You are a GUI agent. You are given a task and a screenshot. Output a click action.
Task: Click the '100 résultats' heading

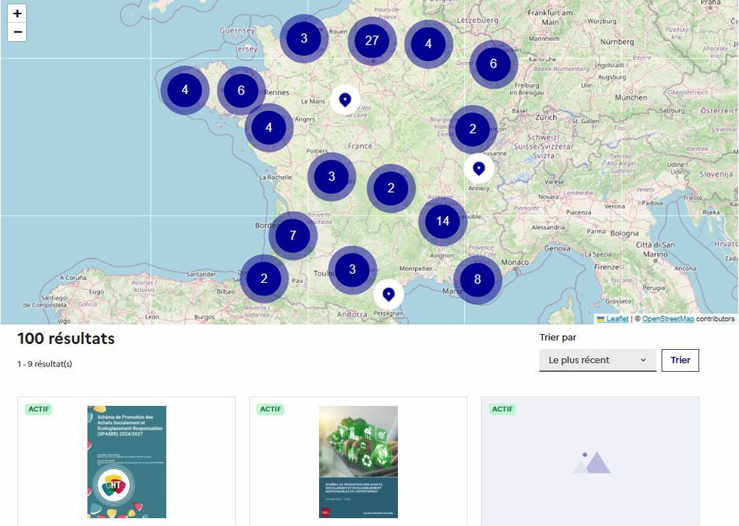[66, 338]
